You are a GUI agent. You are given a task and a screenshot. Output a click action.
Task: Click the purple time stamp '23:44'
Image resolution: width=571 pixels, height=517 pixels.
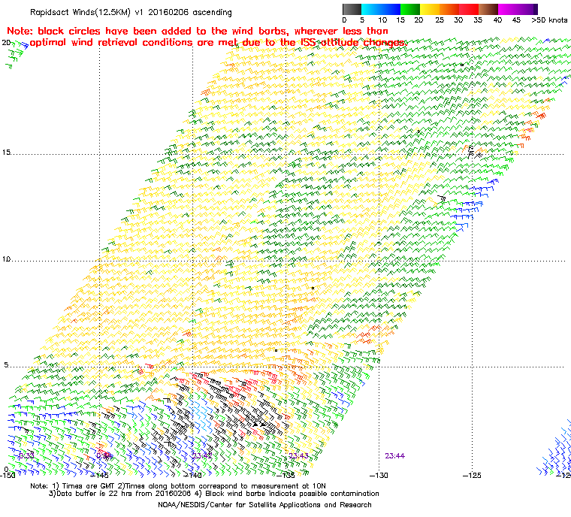pos(394,456)
